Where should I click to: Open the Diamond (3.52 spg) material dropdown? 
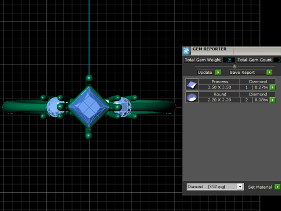tap(240, 187)
